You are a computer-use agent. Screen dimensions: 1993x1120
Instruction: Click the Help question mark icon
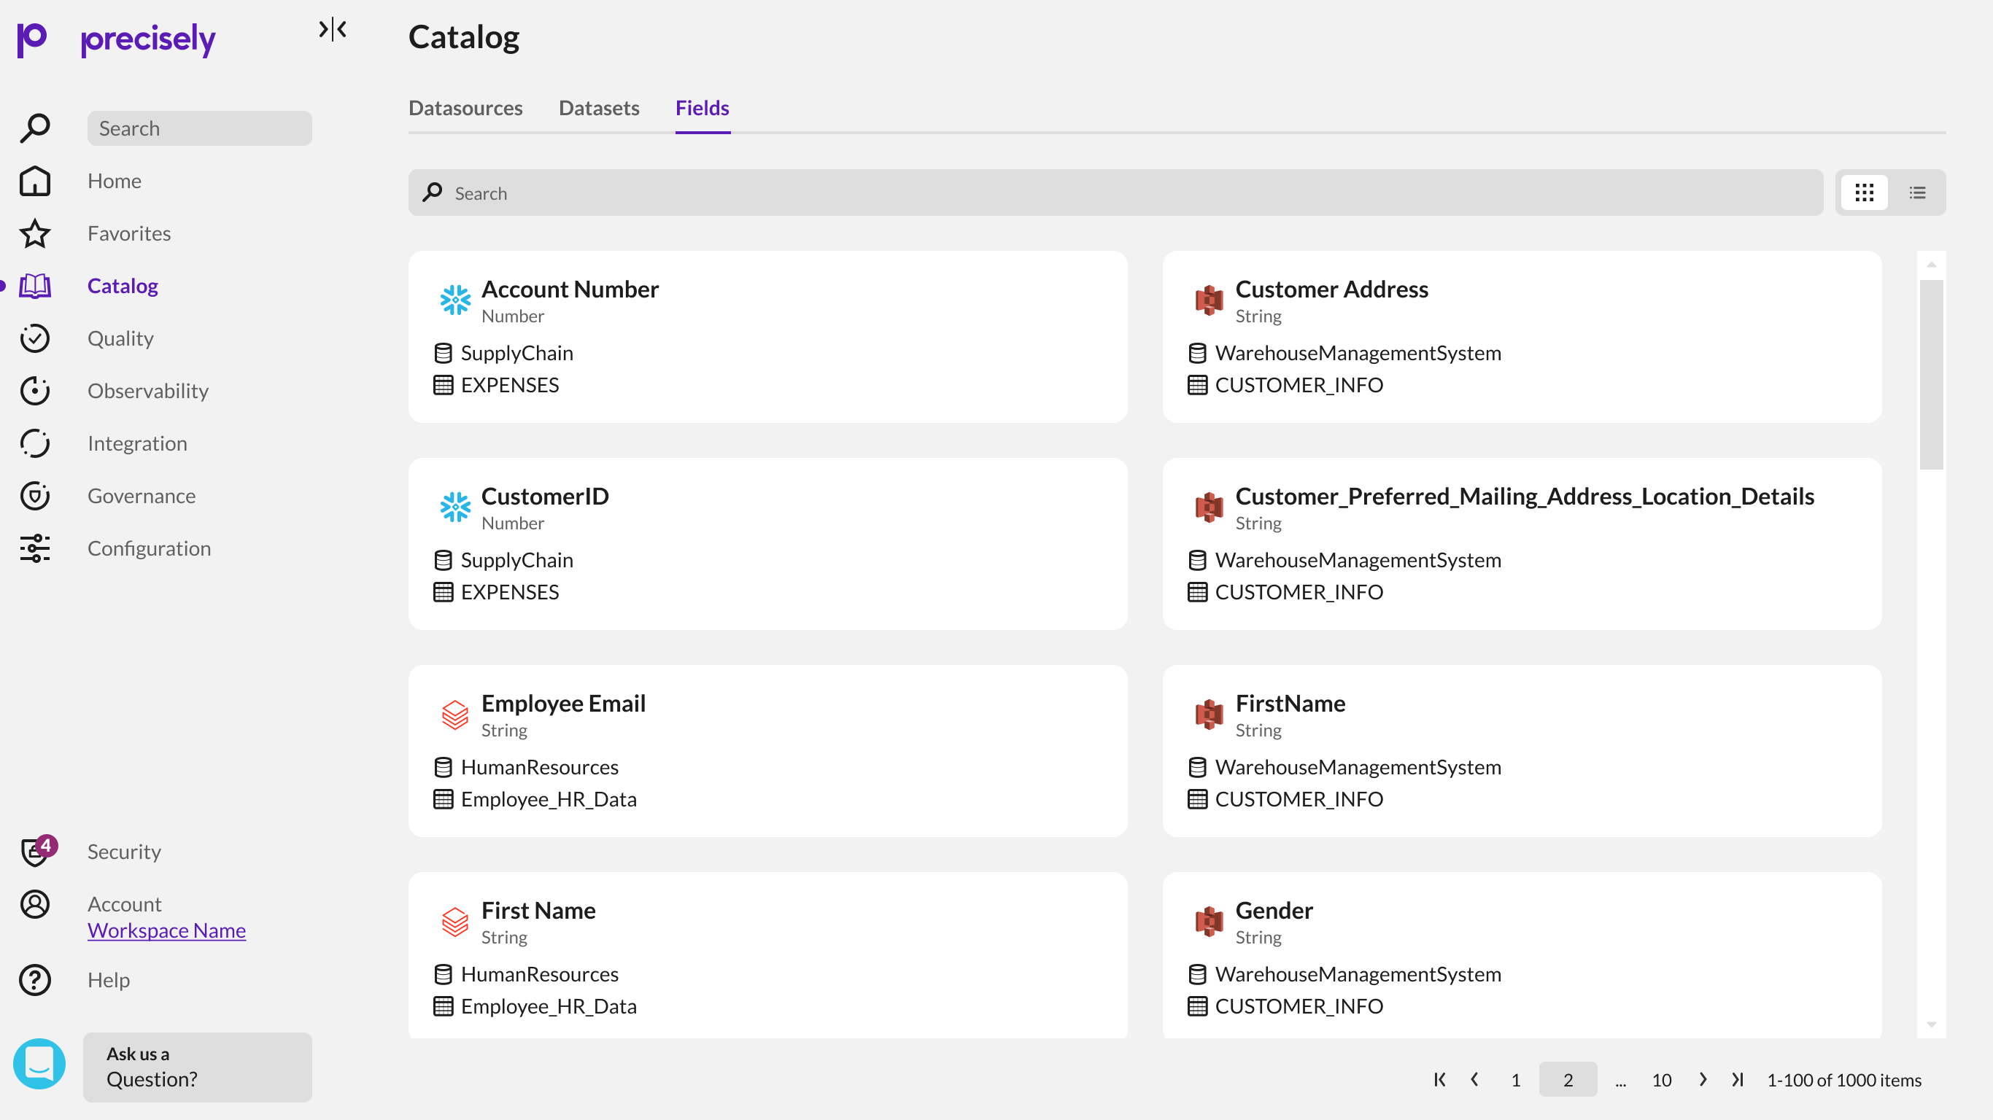[35, 980]
